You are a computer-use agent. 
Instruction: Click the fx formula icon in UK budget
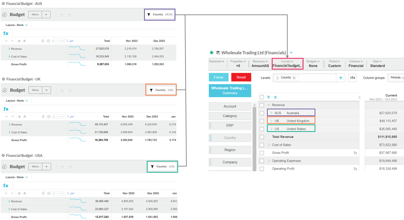[x=6, y=109]
